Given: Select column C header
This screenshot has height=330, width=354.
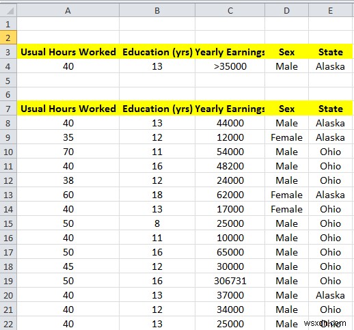Looking at the screenshot, I should (230, 10).
